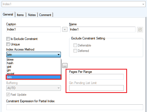The width and height of the screenshot is (147, 112).
Task: Pick gist from the dropdown list
Action: pyautogui.click(x=34, y=67)
